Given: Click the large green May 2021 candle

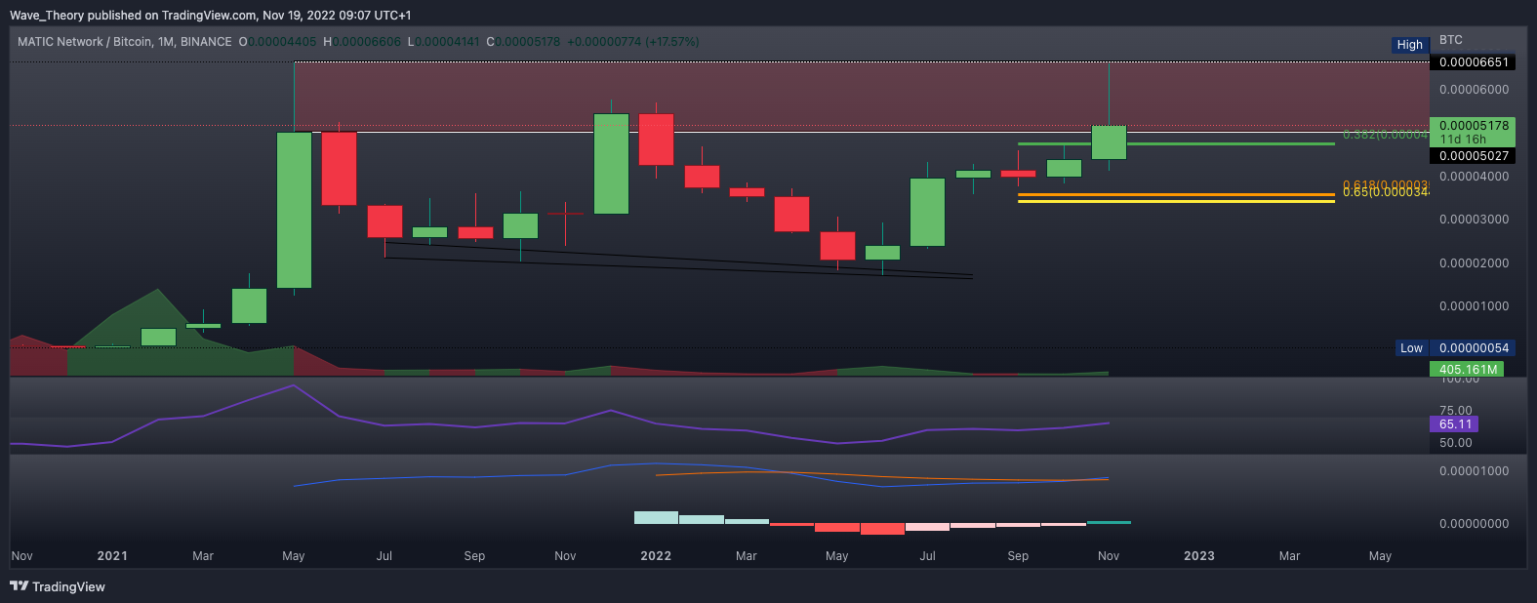Looking at the screenshot, I should pos(294,210).
